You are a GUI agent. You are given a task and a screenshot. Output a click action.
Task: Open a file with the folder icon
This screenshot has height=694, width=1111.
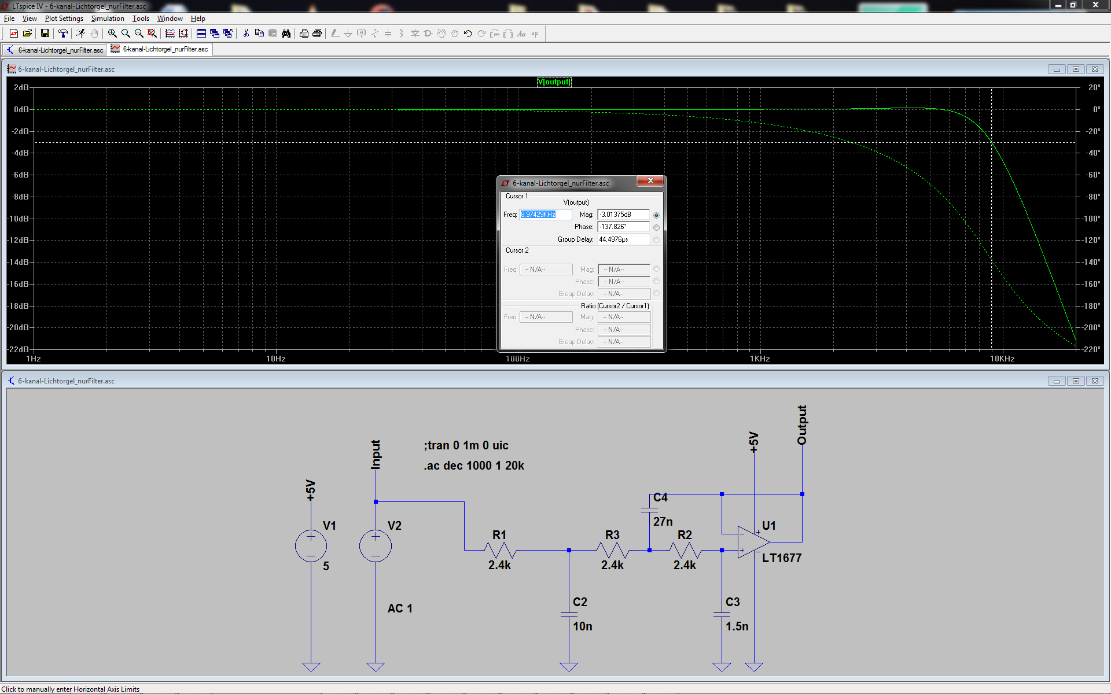point(27,34)
